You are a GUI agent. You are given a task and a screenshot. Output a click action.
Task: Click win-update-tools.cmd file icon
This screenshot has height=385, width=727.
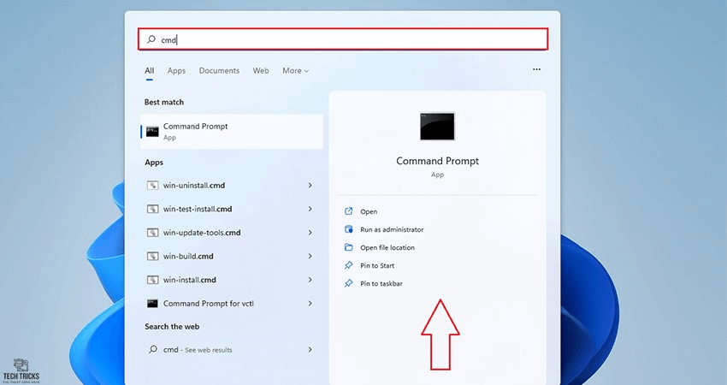pyautogui.click(x=152, y=233)
